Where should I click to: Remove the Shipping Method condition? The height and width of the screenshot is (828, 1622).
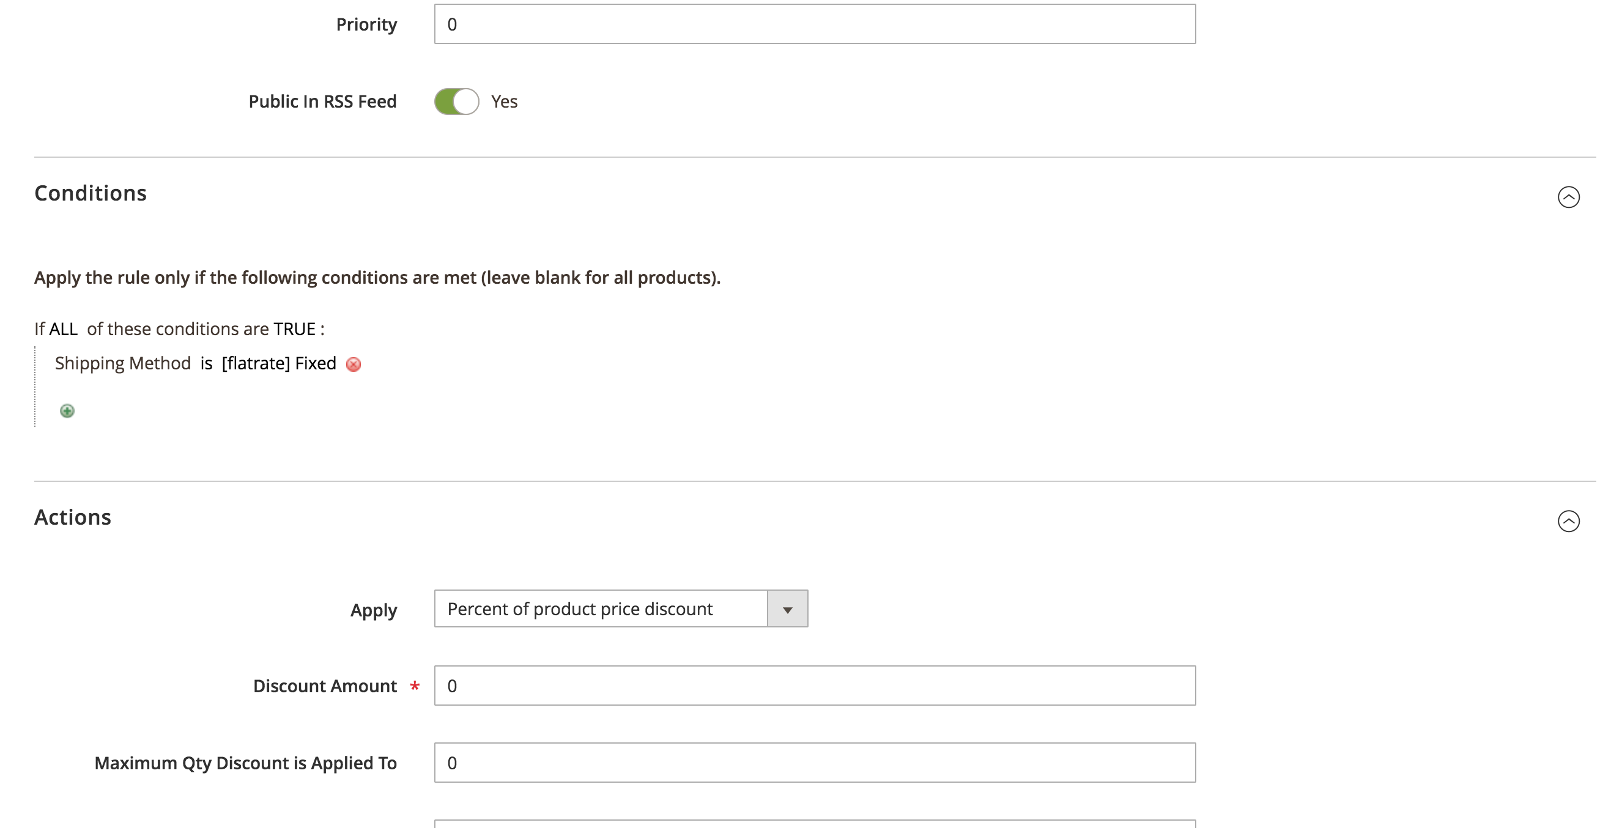pyautogui.click(x=354, y=364)
